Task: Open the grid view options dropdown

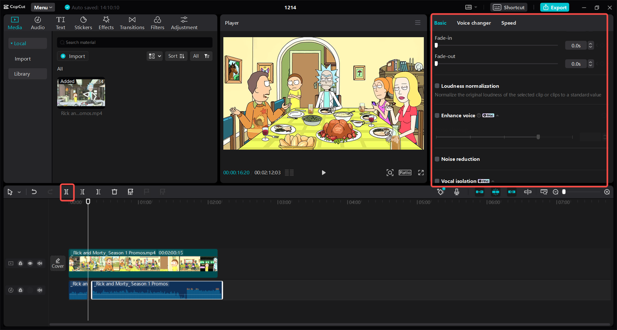Action: (x=154, y=56)
